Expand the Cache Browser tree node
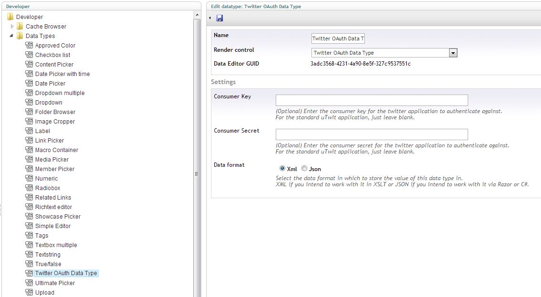Screen dimensions: 541x297 click(12, 26)
